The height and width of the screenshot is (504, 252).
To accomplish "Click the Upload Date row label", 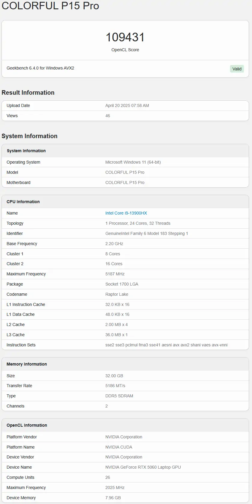I will tap(18, 105).
